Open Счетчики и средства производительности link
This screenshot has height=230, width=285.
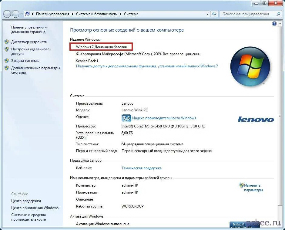(x=29, y=217)
